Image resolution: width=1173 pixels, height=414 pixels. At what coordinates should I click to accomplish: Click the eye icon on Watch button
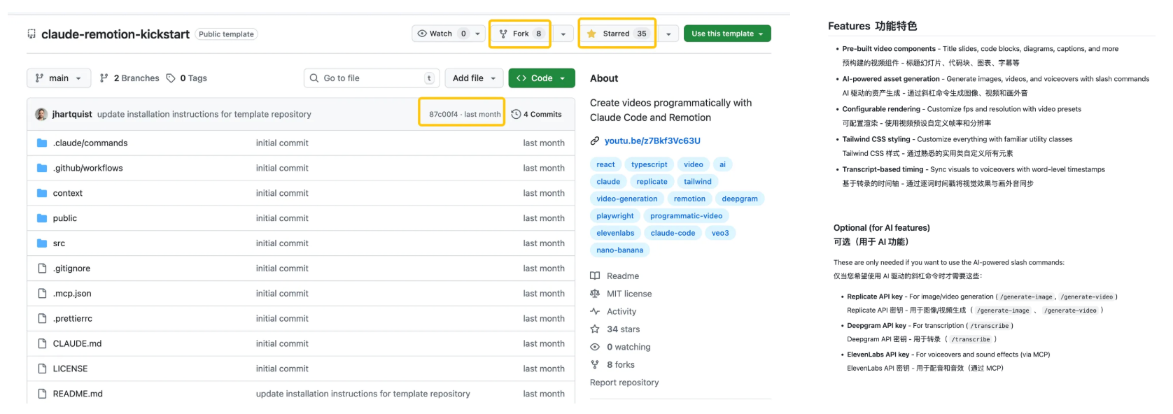click(422, 34)
